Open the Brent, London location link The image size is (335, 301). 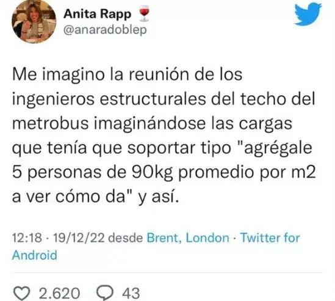coord(188,238)
